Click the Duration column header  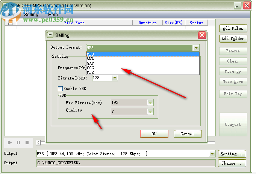[148, 23]
